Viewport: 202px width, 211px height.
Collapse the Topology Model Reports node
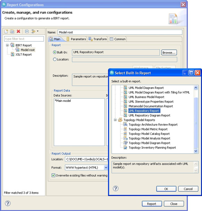click(115, 120)
